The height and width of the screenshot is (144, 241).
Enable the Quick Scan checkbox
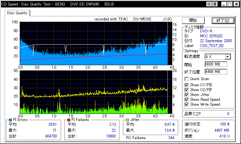[187, 79]
